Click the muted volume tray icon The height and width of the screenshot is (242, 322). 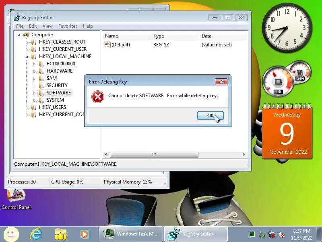pyautogui.click(x=281, y=234)
